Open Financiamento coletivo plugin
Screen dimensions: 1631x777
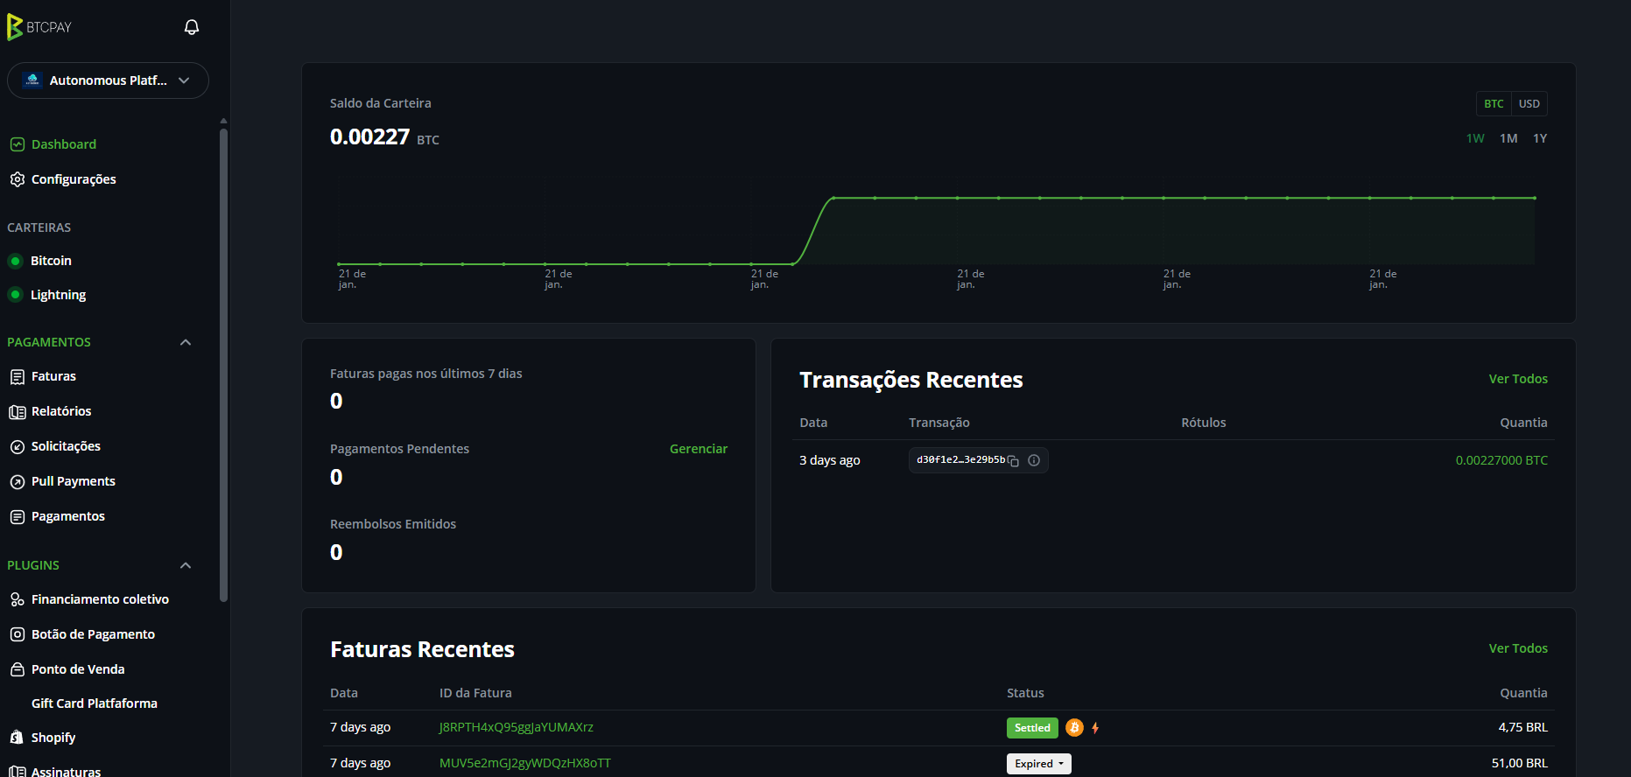(x=100, y=599)
